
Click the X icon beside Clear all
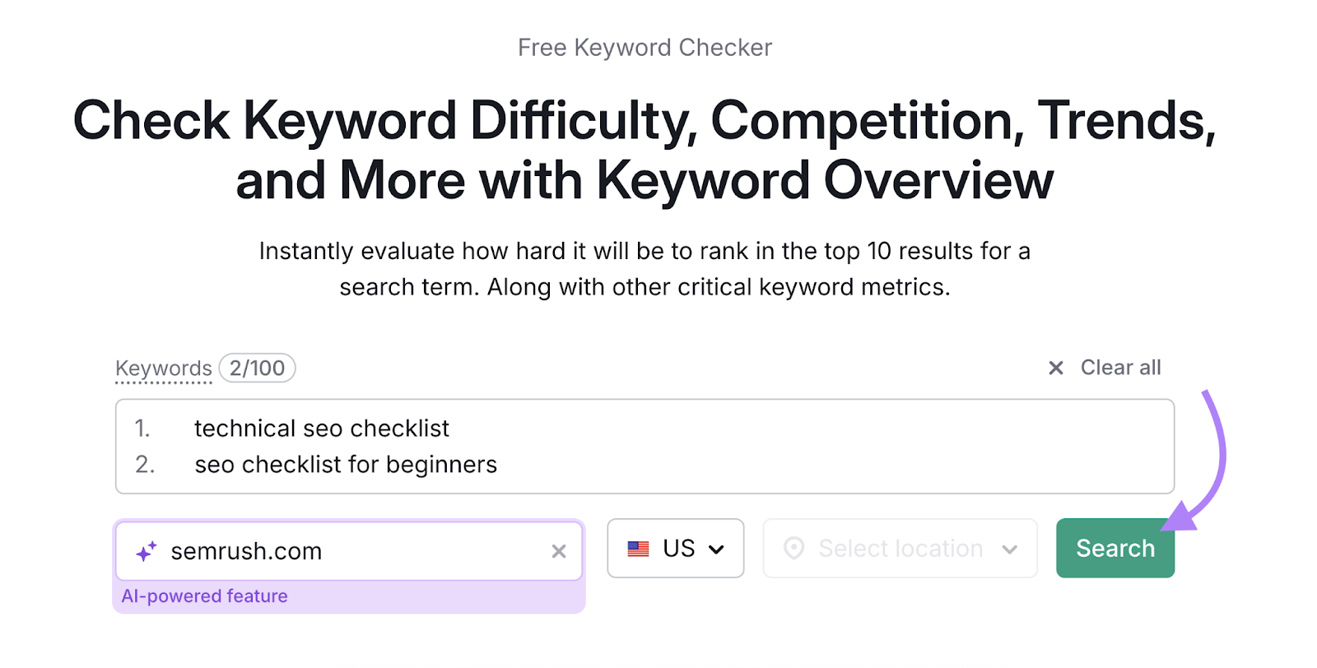(x=1056, y=368)
